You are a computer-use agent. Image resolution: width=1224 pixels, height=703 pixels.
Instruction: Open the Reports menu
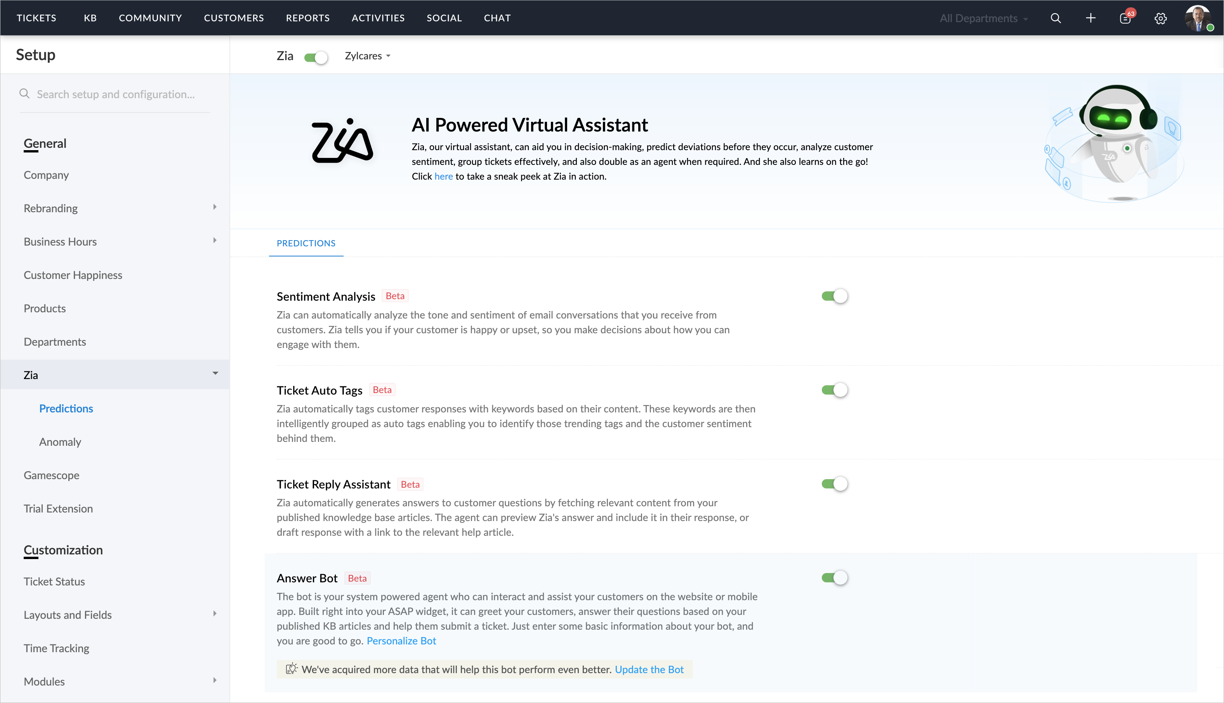pyautogui.click(x=308, y=18)
